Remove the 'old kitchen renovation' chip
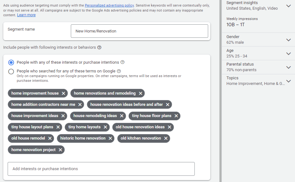The width and height of the screenshot is (295, 182). click(166, 138)
